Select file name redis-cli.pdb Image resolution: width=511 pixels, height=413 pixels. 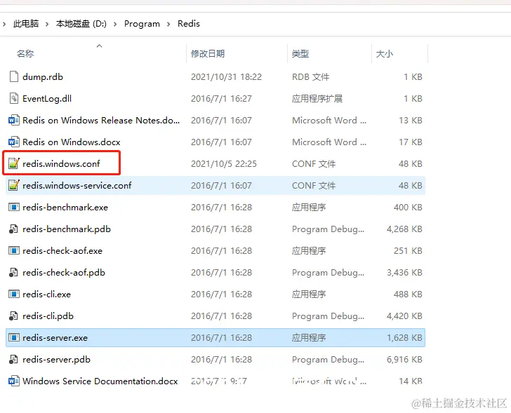[48, 316]
